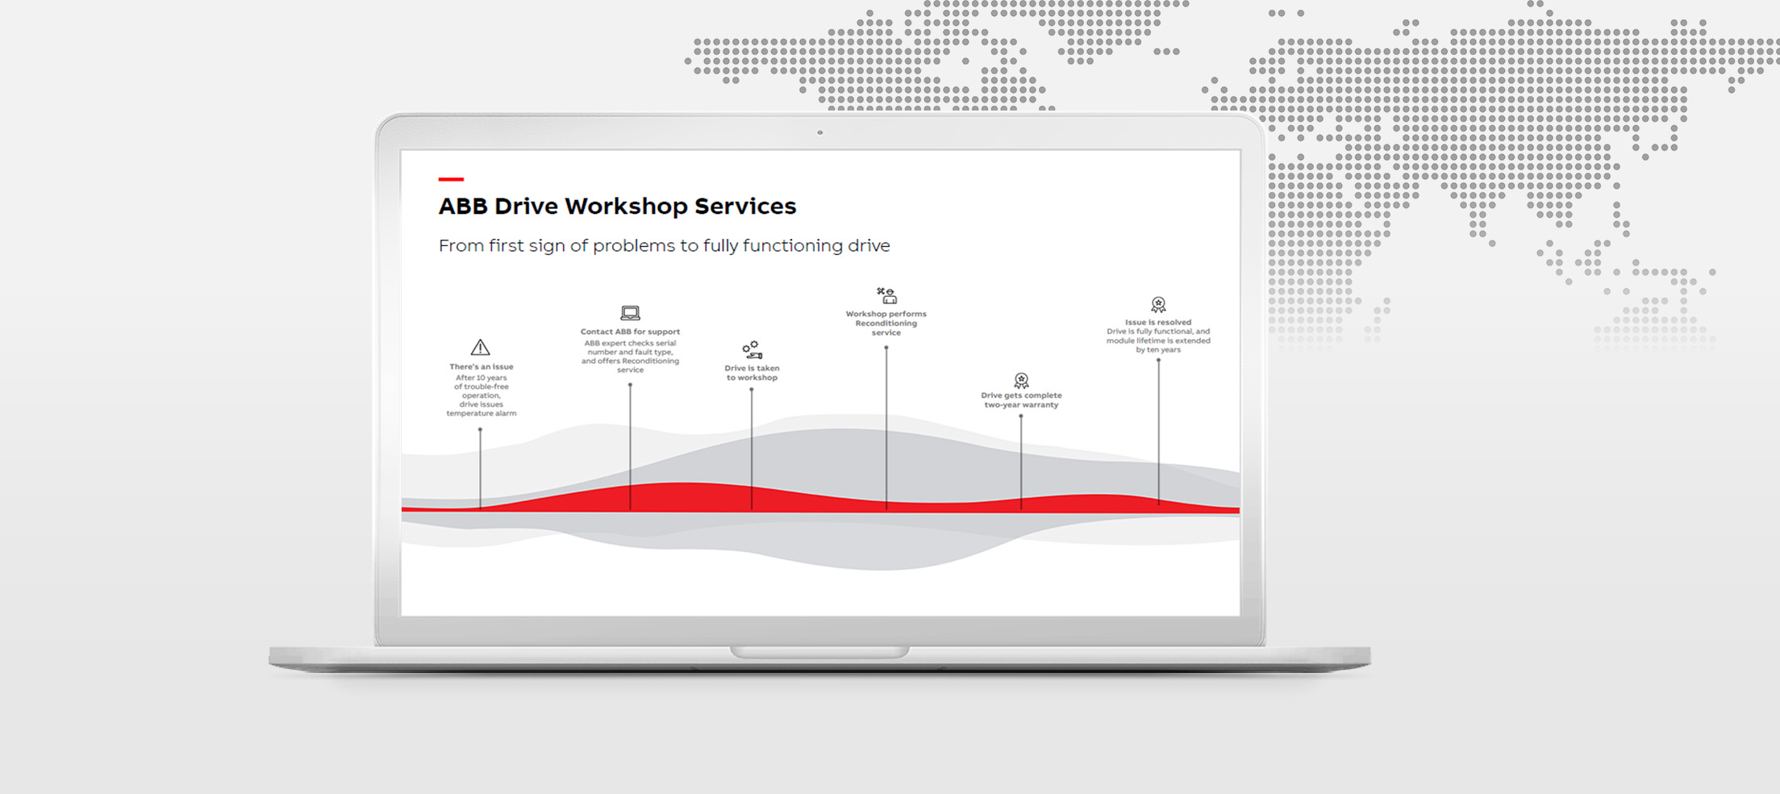1780x794 pixels.
Task: Click 'Drive gets complete two-year warranty' label
Action: pos(1022,400)
